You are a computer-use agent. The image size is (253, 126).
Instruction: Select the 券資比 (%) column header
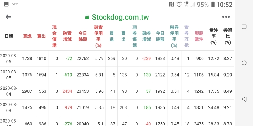tap(227, 36)
